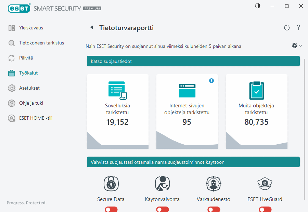Toggle the dark mode contrast icon
The height and width of the screenshot is (212, 308).
[x=257, y=6]
